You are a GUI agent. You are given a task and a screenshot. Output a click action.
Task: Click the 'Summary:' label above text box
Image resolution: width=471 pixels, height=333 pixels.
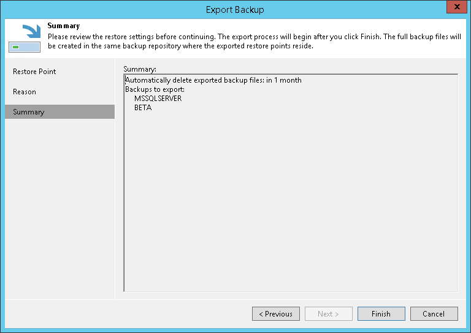[140, 69]
